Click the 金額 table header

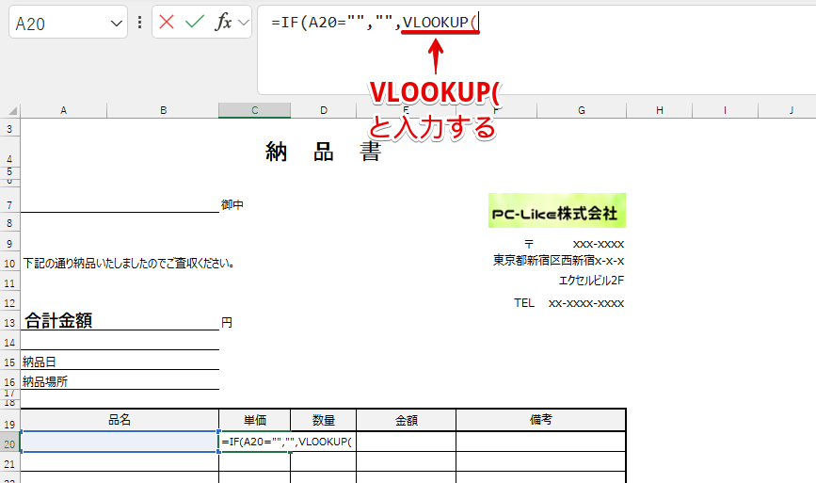406,421
